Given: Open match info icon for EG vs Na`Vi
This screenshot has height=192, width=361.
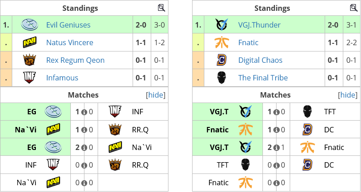Looking at the screenshot, I should [84, 148].
